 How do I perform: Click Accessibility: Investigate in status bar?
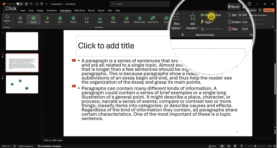coord(49,146)
